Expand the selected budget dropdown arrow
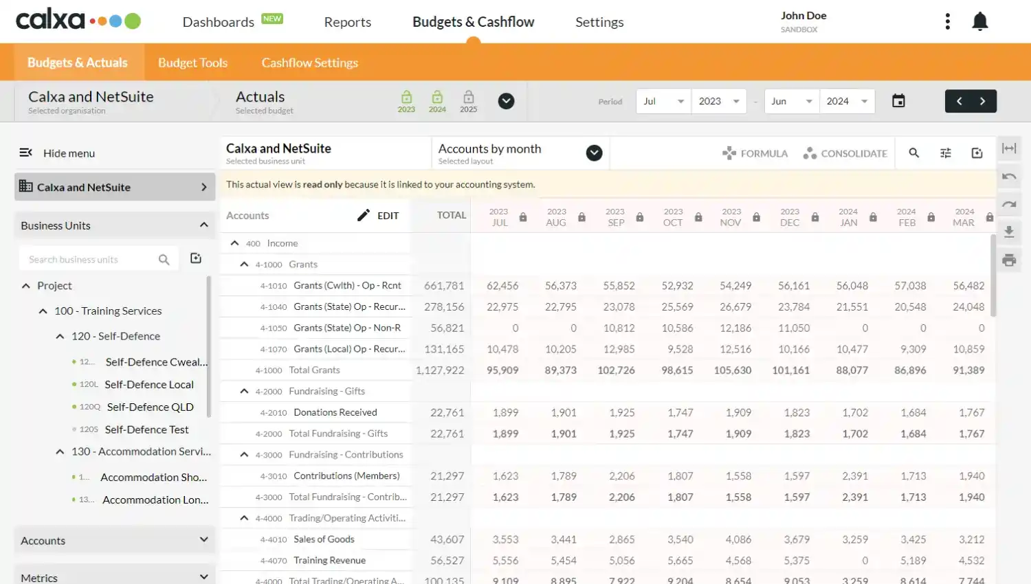Image resolution: width=1031 pixels, height=584 pixels. [x=506, y=101]
